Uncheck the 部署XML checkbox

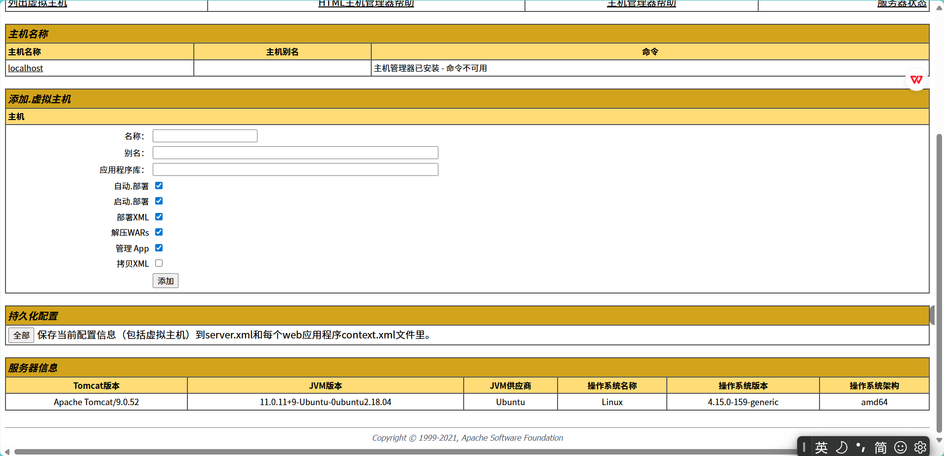pyautogui.click(x=159, y=217)
